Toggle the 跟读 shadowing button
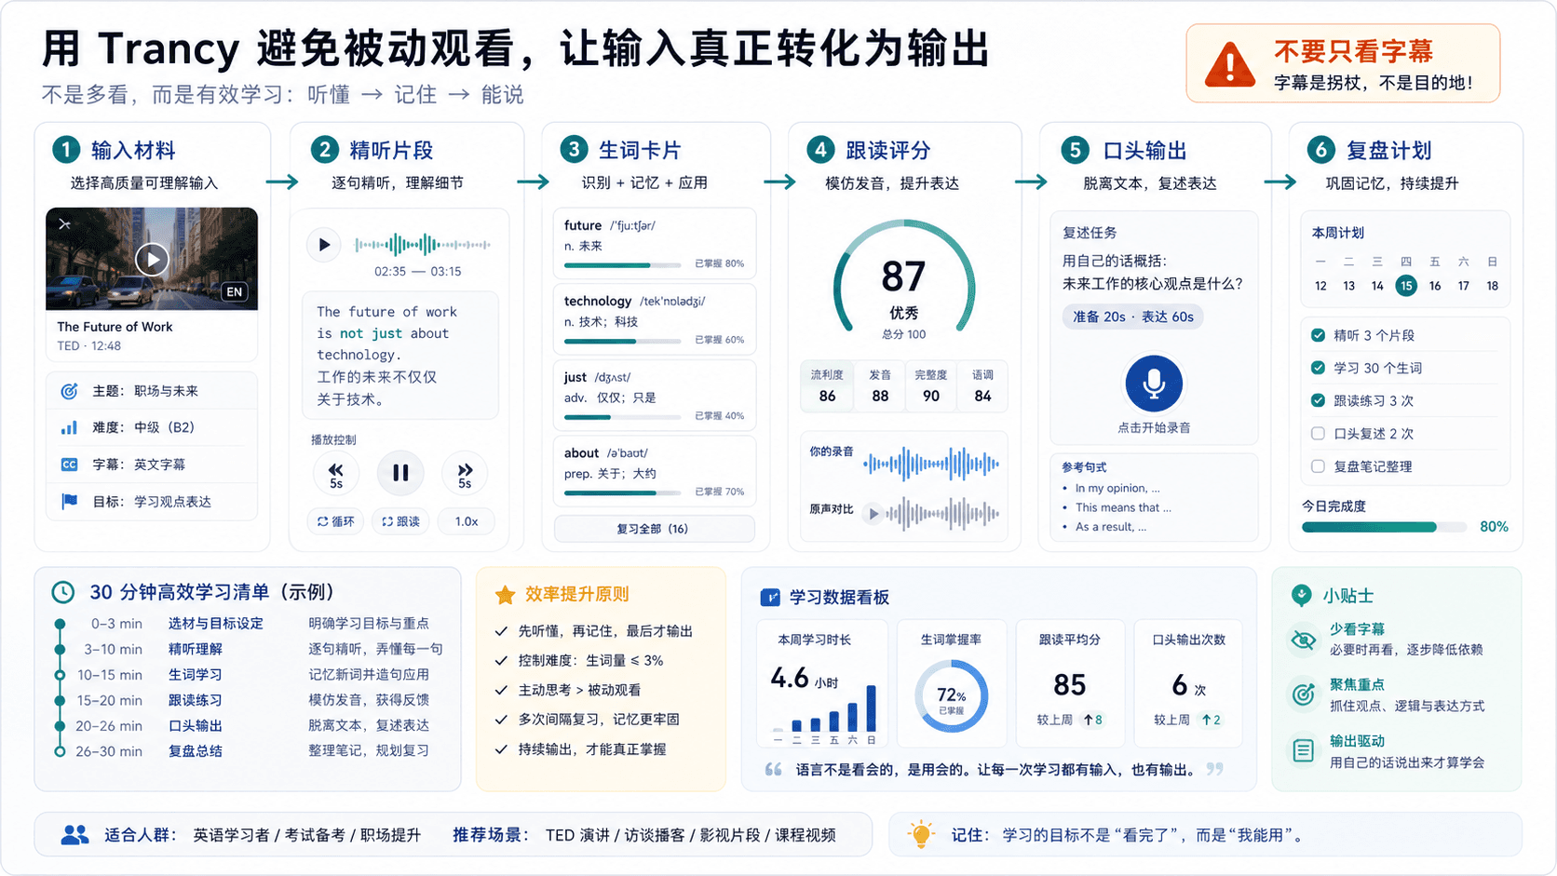The height and width of the screenshot is (876, 1557). [400, 521]
